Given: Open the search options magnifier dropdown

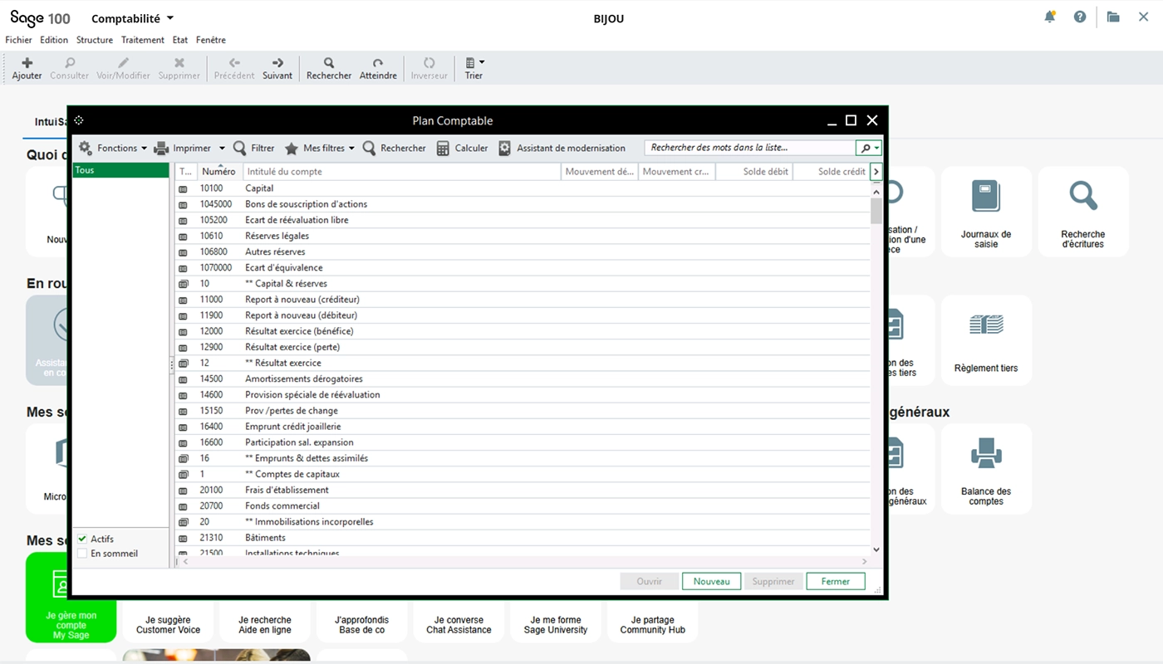Looking at the screenshot, I should pyautogui.click(x=868, y=148).
